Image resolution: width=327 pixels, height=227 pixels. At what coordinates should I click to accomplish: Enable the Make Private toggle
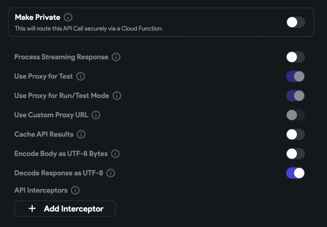[295, 22]
